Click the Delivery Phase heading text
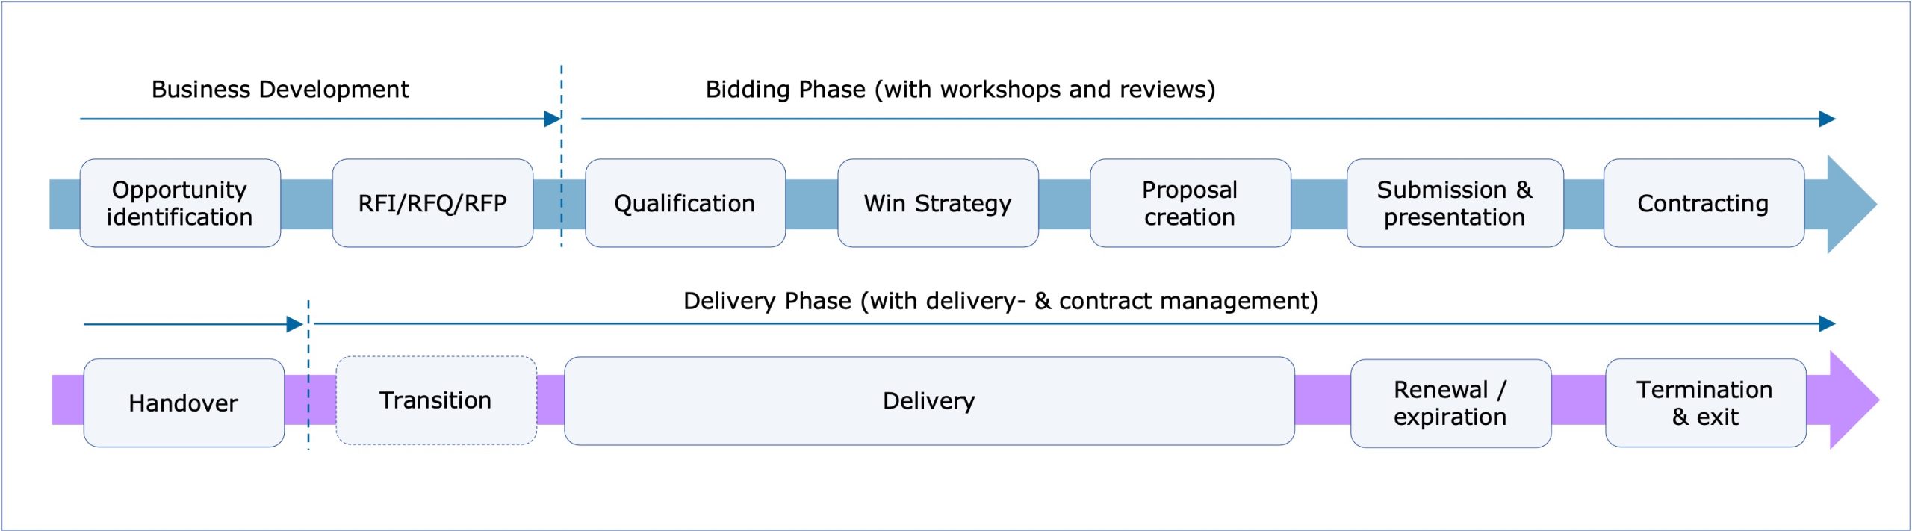The height and width of the screenshot is (531, 1912). pyautogui.click(x=1001, y=301)
